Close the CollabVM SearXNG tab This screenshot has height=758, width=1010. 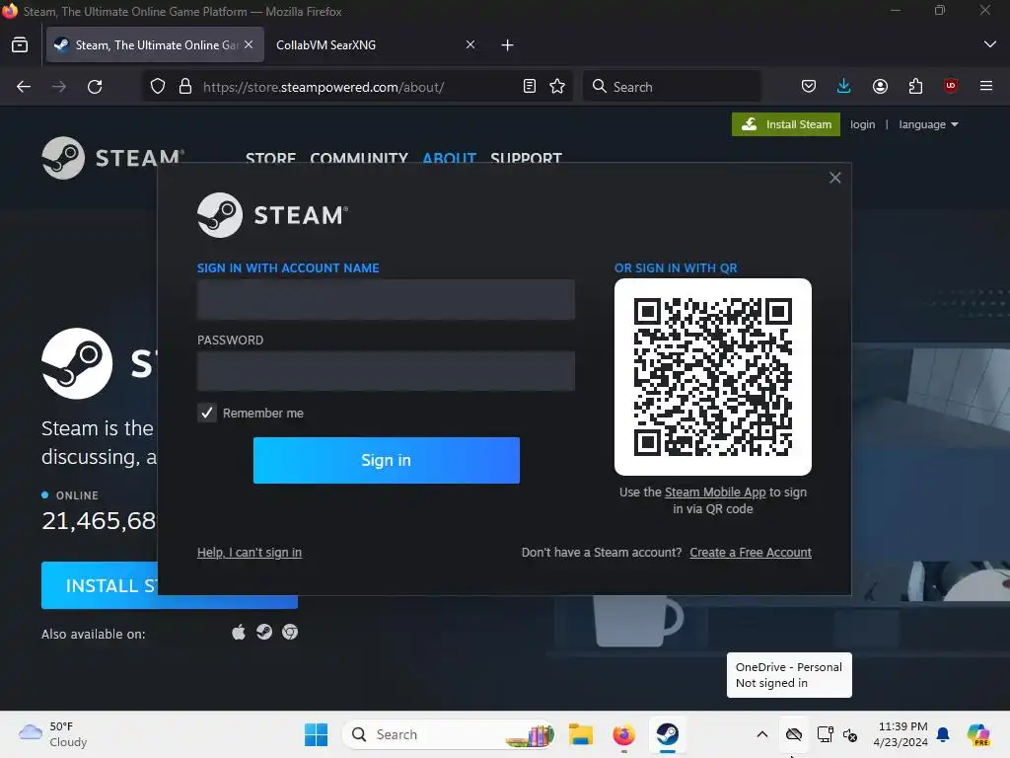(470, 44)
